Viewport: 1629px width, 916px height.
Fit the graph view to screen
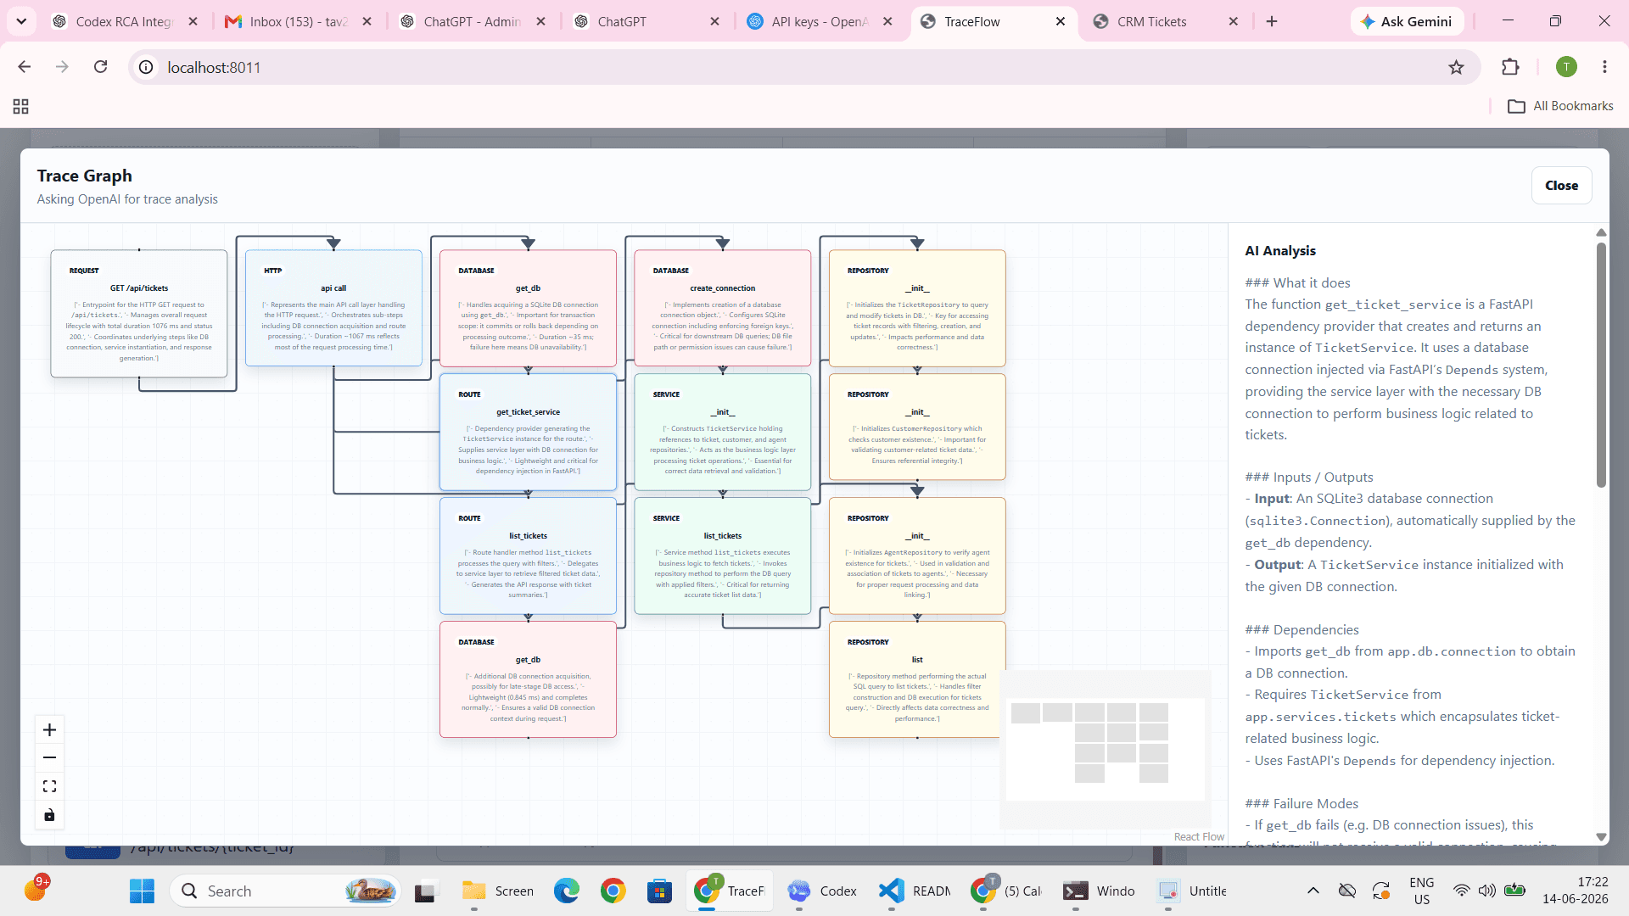(49, 787)
